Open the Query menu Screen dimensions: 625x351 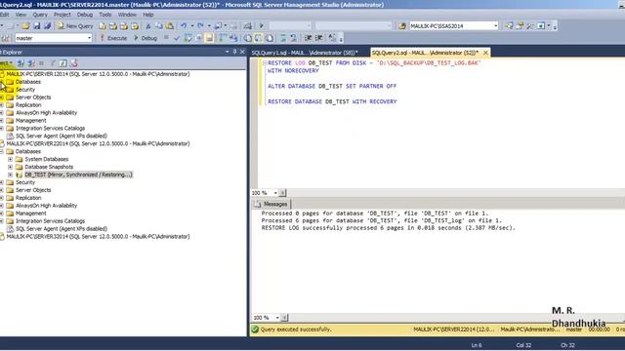pos(40,15)
